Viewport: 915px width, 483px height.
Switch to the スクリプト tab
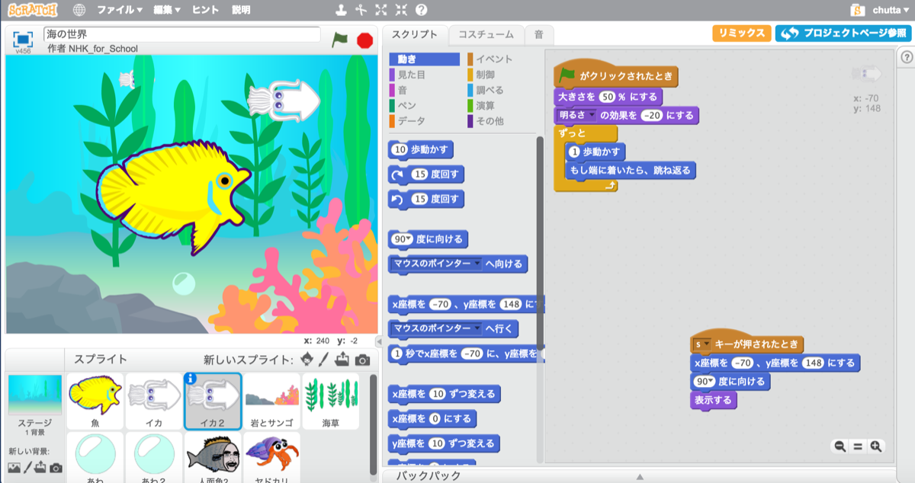coord(415,34)
